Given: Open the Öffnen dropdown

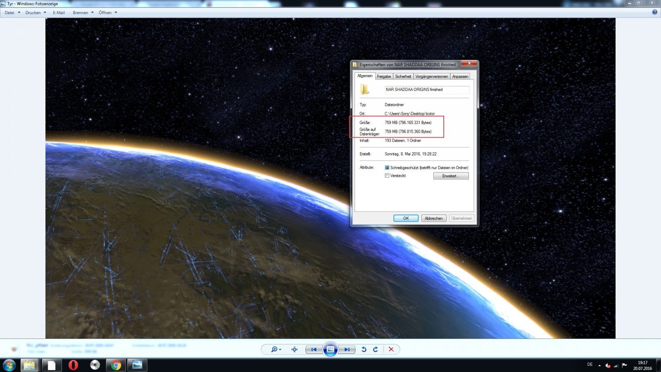Looking at the screenshot, I should [x=107, y=13].
